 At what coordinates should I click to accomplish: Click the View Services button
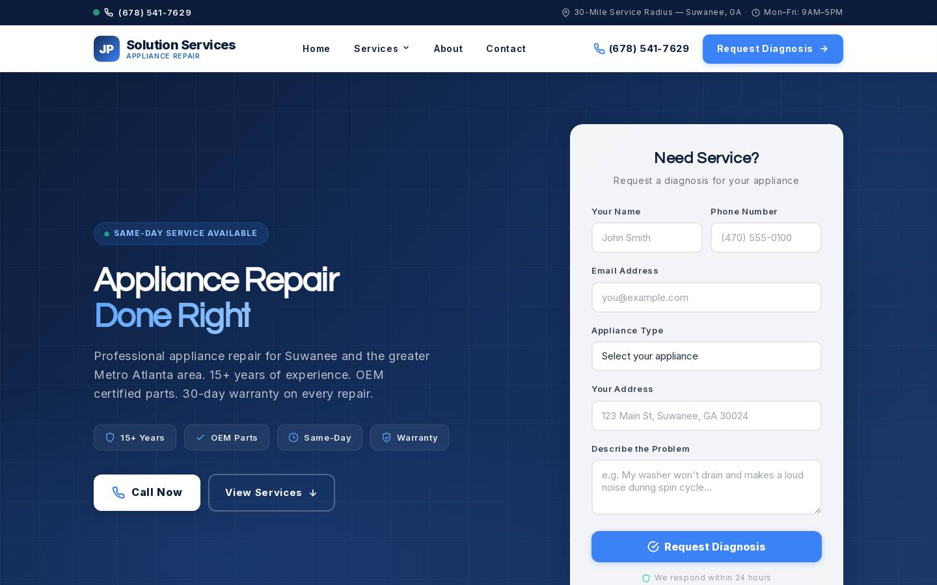click(x=271, y=493)
